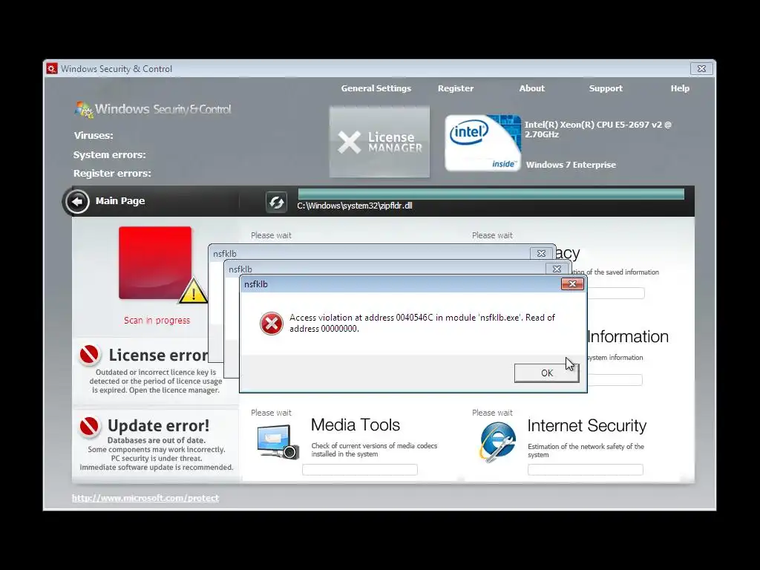The height and width of the screenshot is (570, 760).
Task: Close the middle nsfklb dialog window
Action: point(557,269)
